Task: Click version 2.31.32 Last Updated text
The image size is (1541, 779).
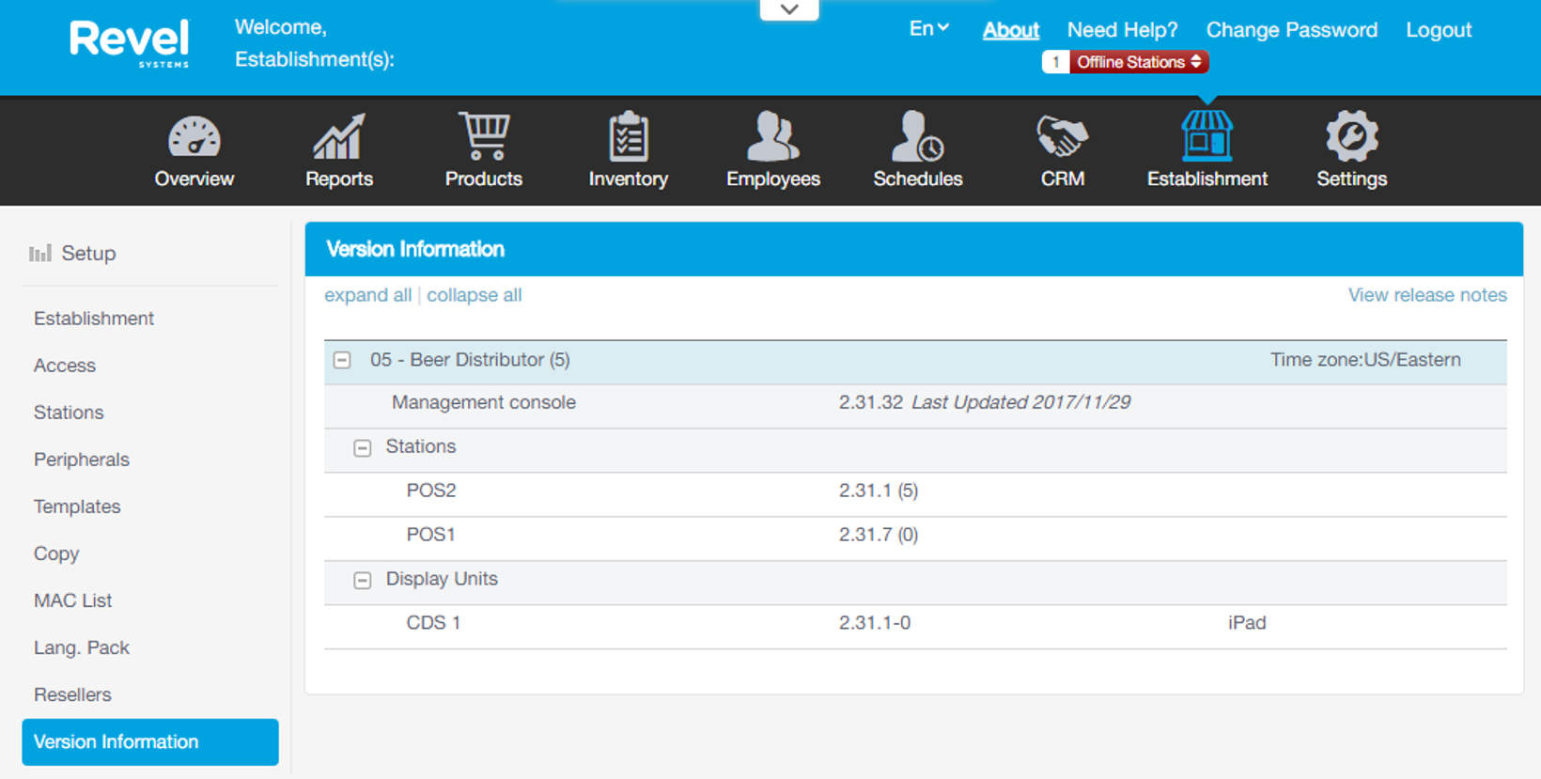Action: [985, 402]
